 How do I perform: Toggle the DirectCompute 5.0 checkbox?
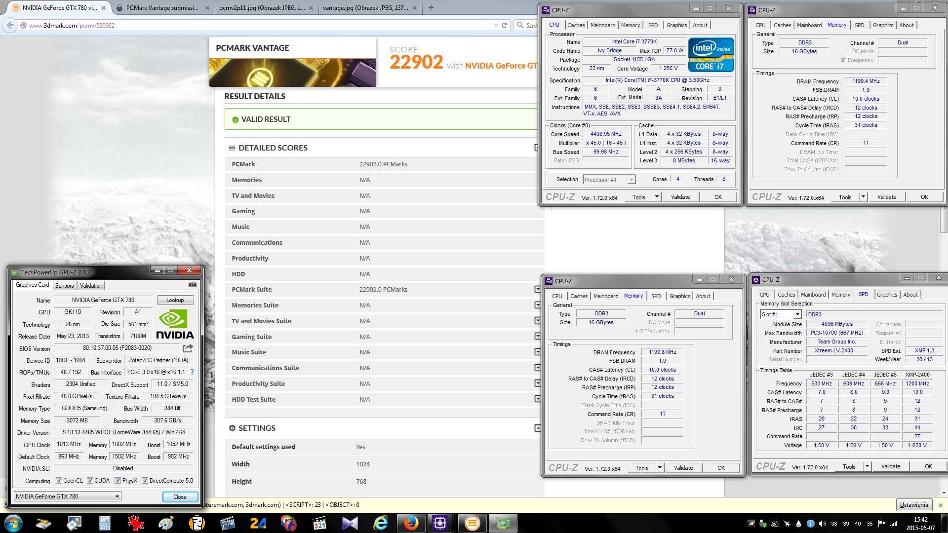[145, 481]
